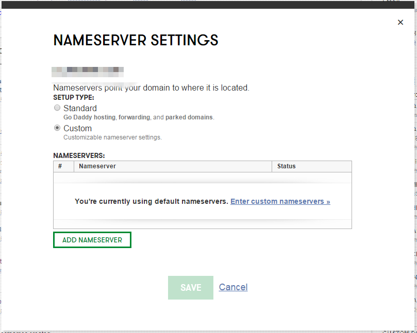Viewport: 417px width, 333px height.
Task: Click the Standard option label text
Action: [80, 108]
